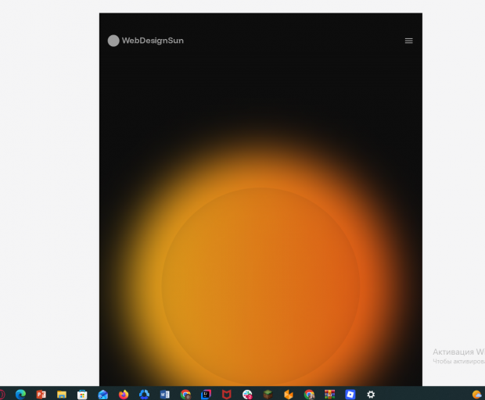This screenshot has width=485, height=400.
Task: Open Roblox from the taskbar
Action: (350, 395)
